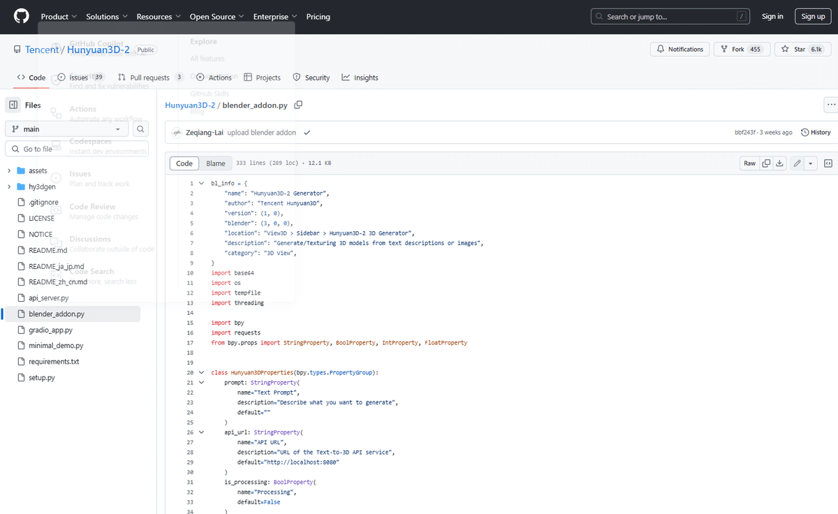Collapse the file tree side panel
The height and width of the screenshot is (514, 838).
(13, 105)
